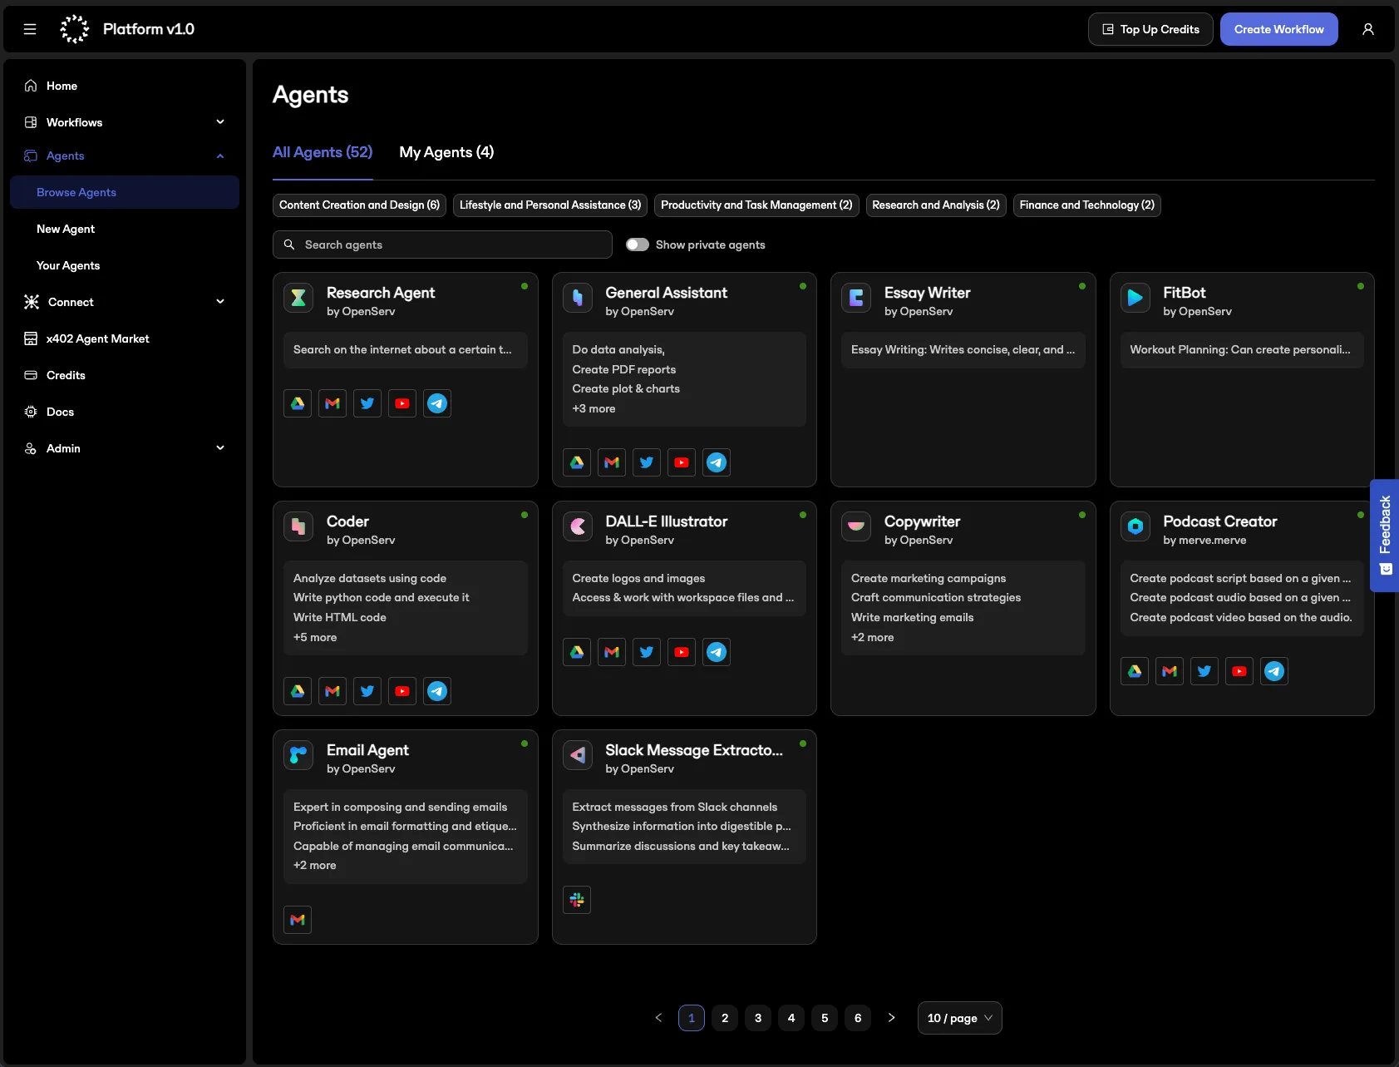1399x1067 pixels.
Task: Click Twitter icon on Podcast Creator card
Action: [1204, 671]
